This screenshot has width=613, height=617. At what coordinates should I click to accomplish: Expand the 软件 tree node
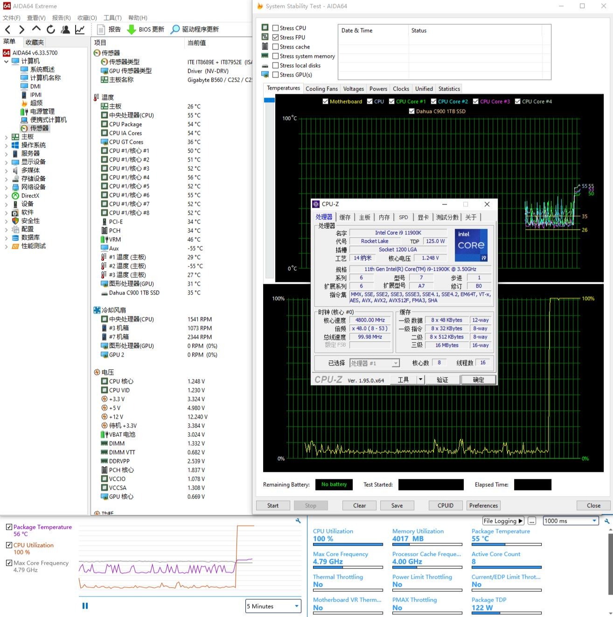coord(6,212)
